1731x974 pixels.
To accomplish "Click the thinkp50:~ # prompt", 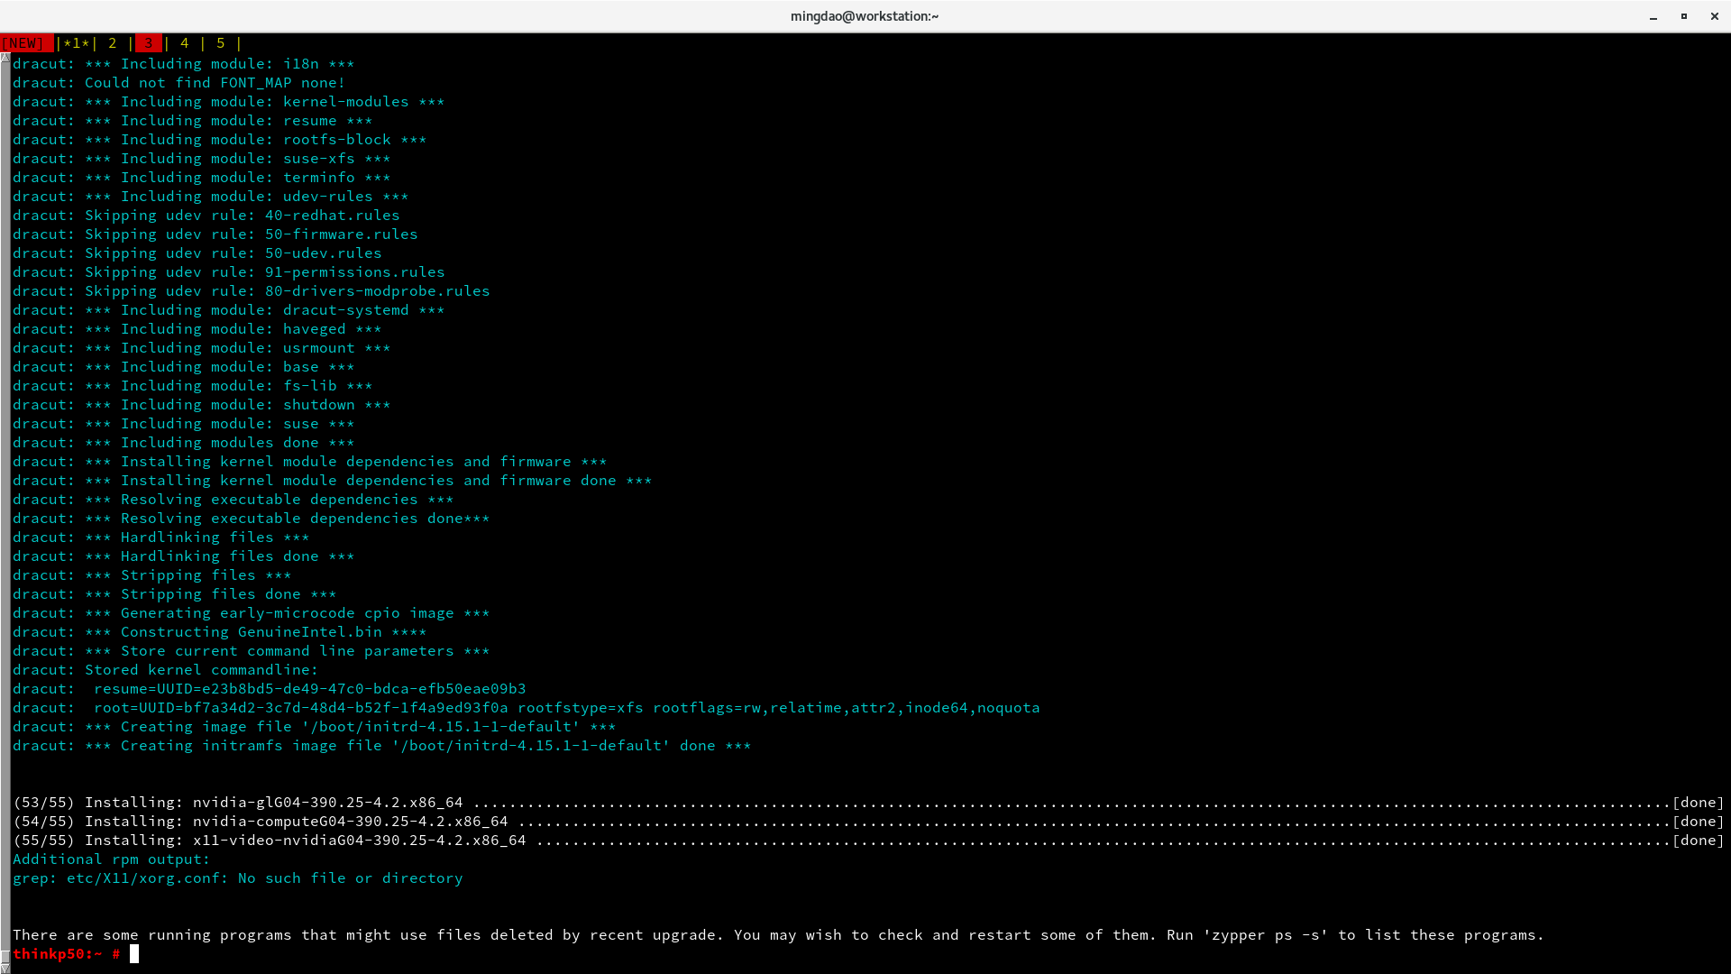I will tap(67, 954).
